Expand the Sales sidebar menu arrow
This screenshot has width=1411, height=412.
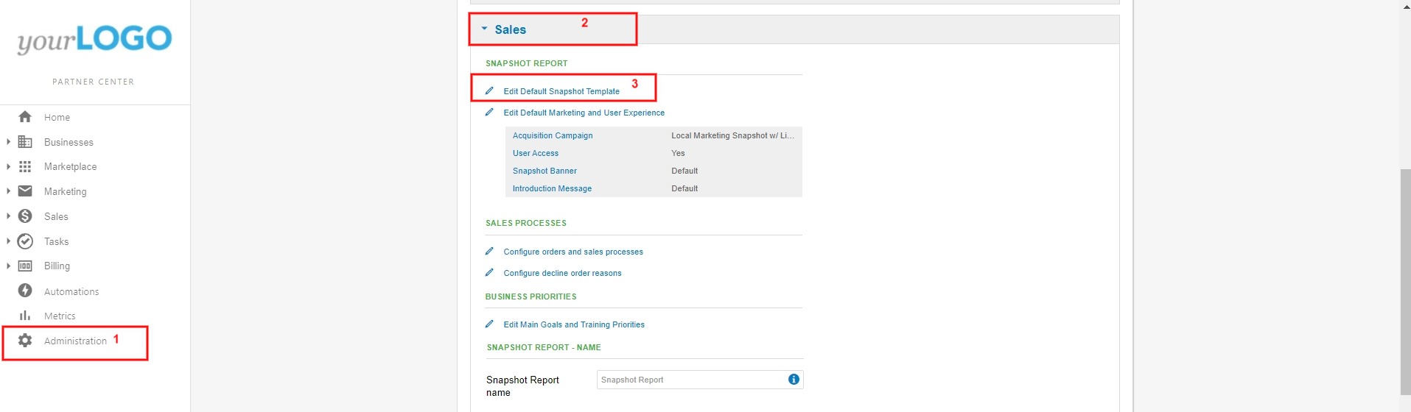pos(8,216)
